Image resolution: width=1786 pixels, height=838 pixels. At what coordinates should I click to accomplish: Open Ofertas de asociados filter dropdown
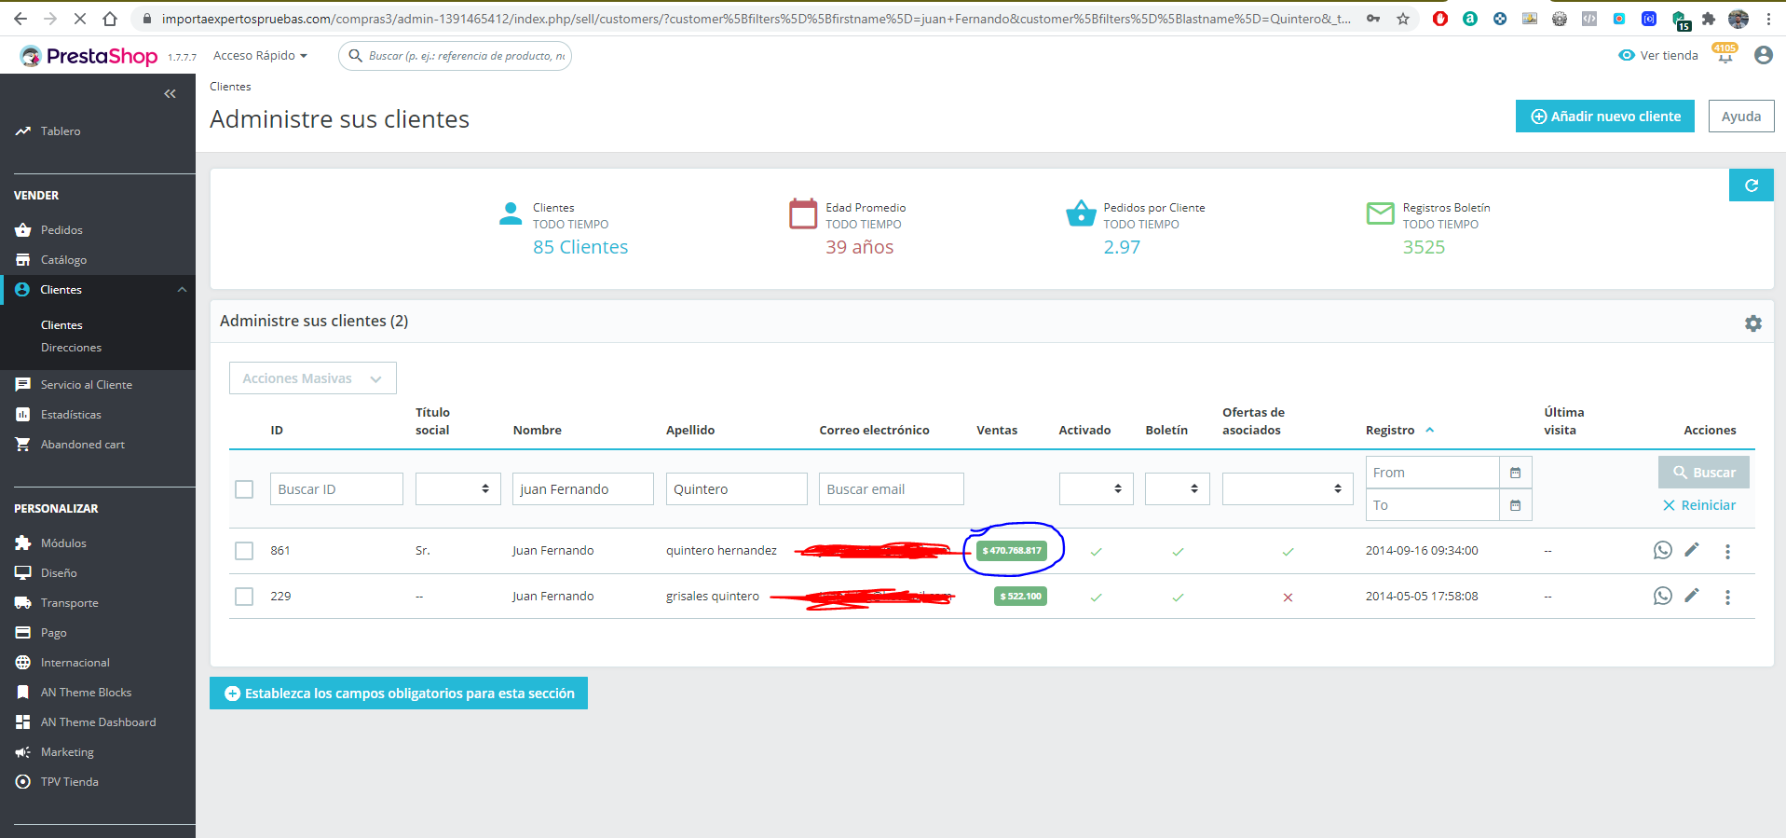[x=1288, y=489]
